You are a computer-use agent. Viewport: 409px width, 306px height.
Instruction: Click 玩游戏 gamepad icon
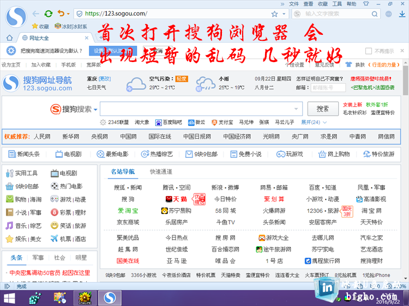(281, 154)
